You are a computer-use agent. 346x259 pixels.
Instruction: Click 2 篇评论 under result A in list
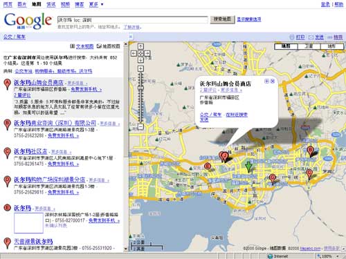pyautogui.click(x=22, y=95)
